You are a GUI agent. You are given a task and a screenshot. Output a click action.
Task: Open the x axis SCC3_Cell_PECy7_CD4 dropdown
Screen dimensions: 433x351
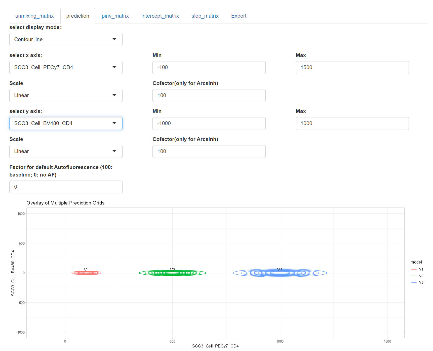pyautogui.click(x=66, y=67)
